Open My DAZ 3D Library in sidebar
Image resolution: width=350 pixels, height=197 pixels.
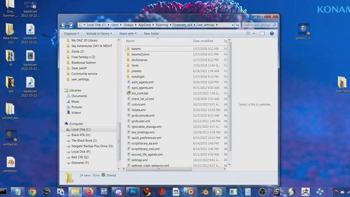coord(84,40)
